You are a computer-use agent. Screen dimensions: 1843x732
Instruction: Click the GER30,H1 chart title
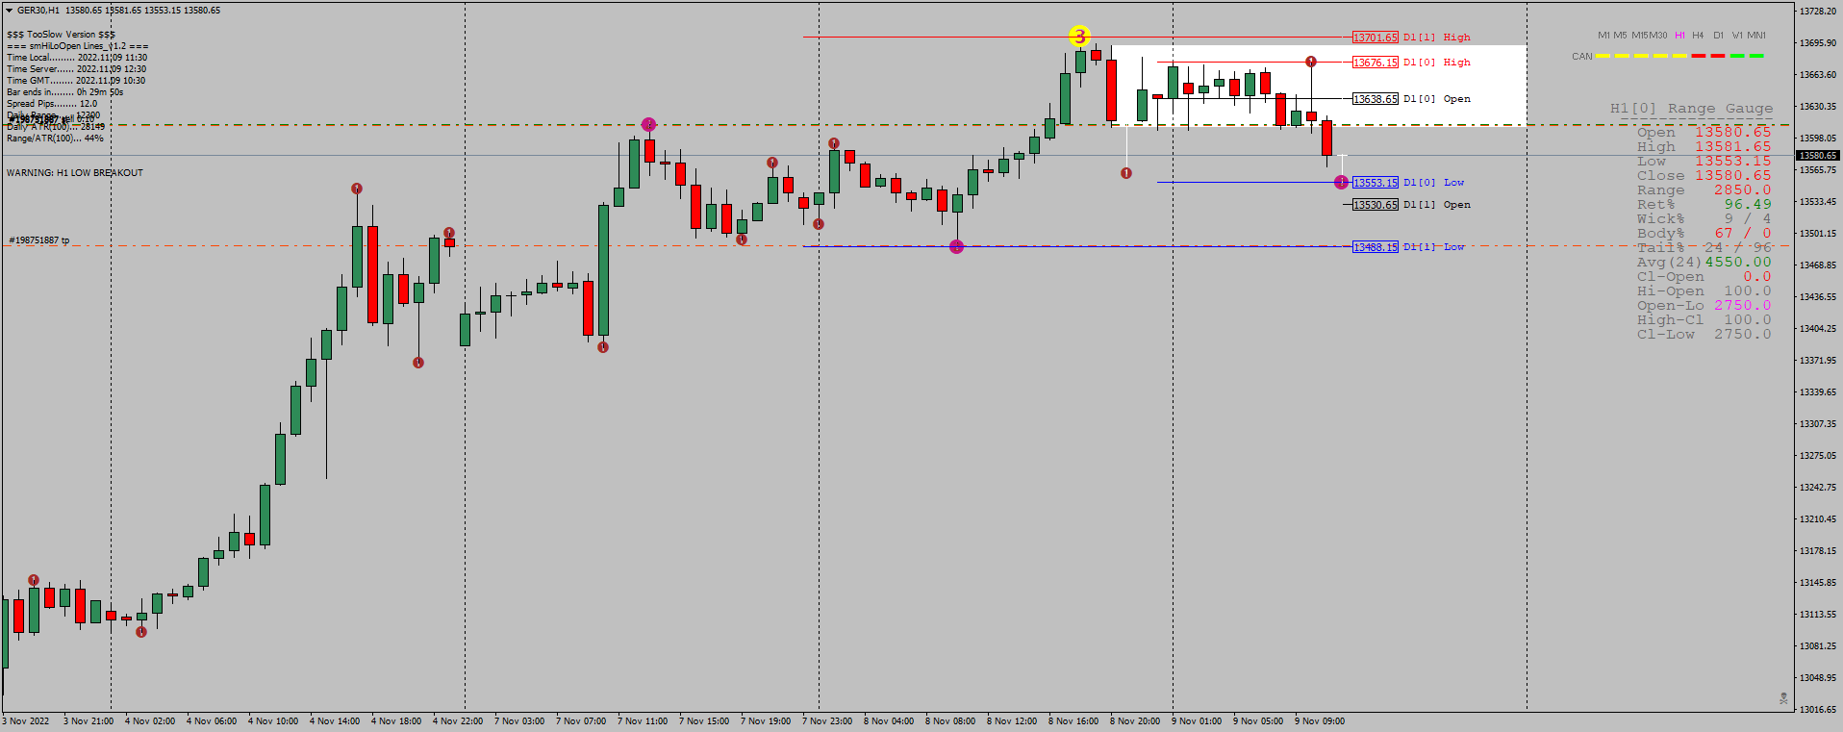pyautogui.click(x=38, y=11)
